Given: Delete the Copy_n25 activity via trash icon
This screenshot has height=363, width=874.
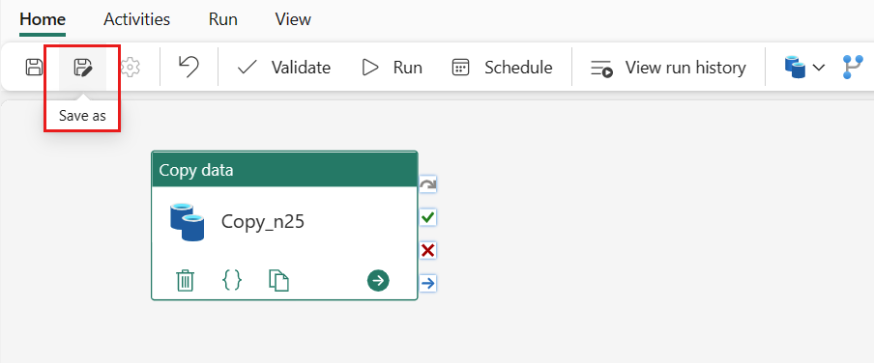Looking at the screenshot, I should pyautogui.click(x=185, y=281).
